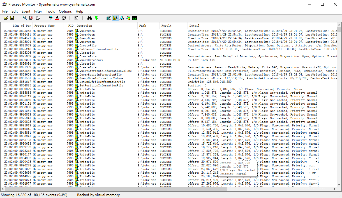Click the WriteFile row at time 23:02:09.8901124

169,104
